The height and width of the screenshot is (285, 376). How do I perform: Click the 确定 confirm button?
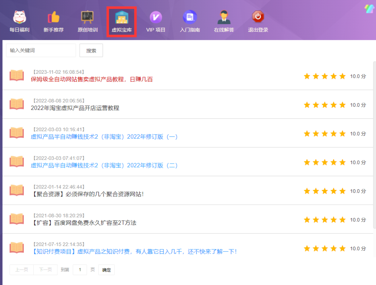click(x=106, y=270)
